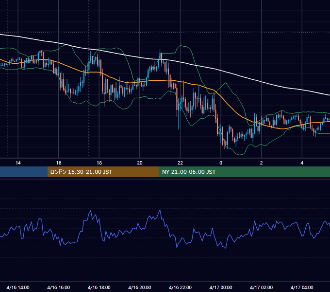330x292 pixels.
Task: Click hour label 22 on price chart axis
Action: [x=180, y=163]
